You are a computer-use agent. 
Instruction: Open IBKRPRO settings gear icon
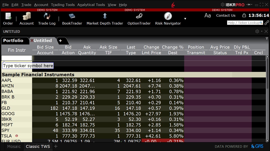(x=223, y=5)
